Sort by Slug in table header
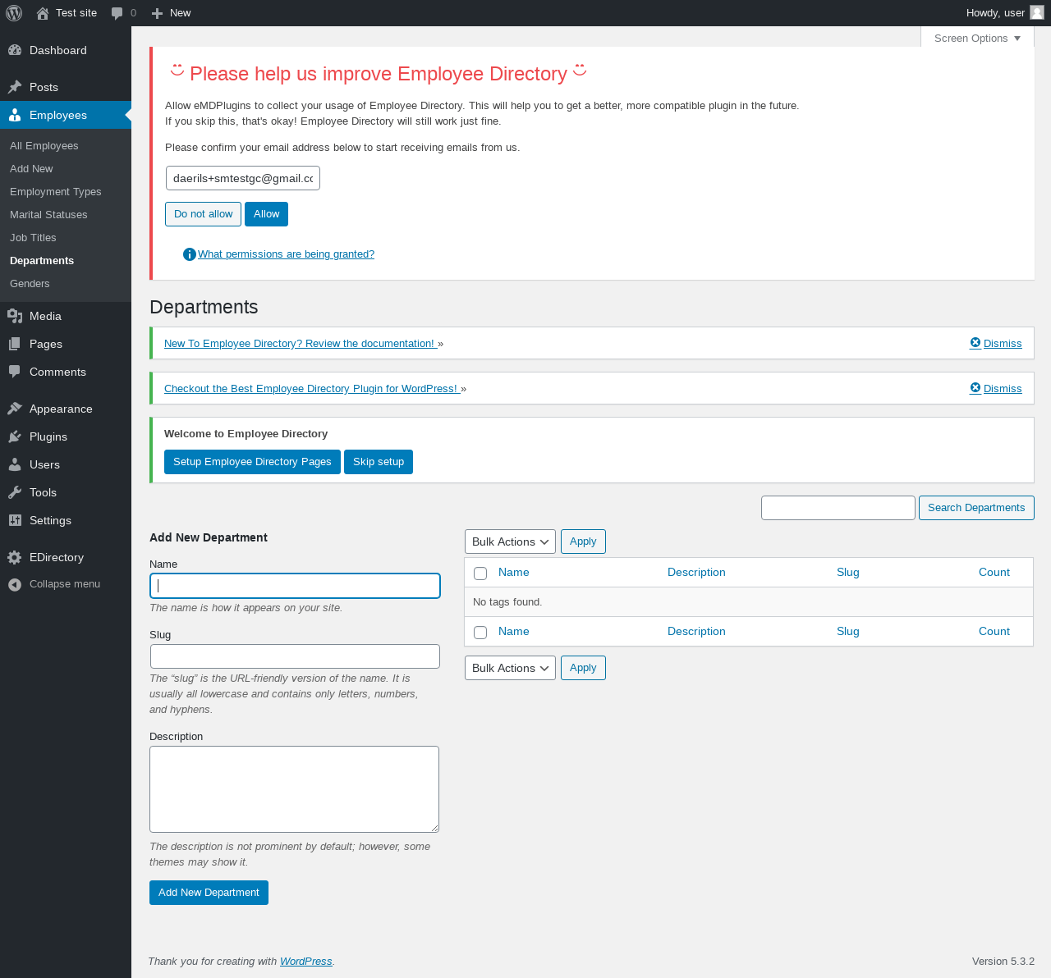1051x978 pixels. 848,573
